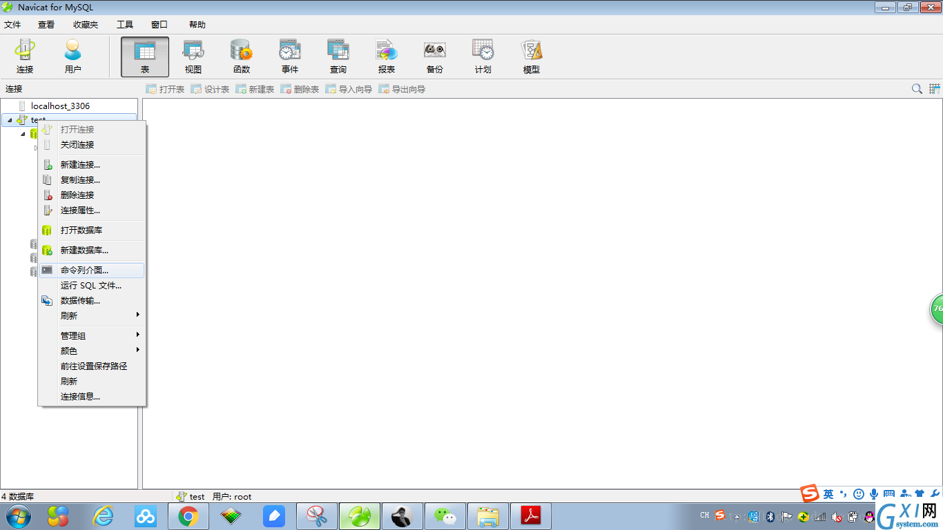Image resolution: width=943 pixels, height=530 pixels.
Task: Click the 4 数据库 status bar text
Action: (x=17, y=496)
